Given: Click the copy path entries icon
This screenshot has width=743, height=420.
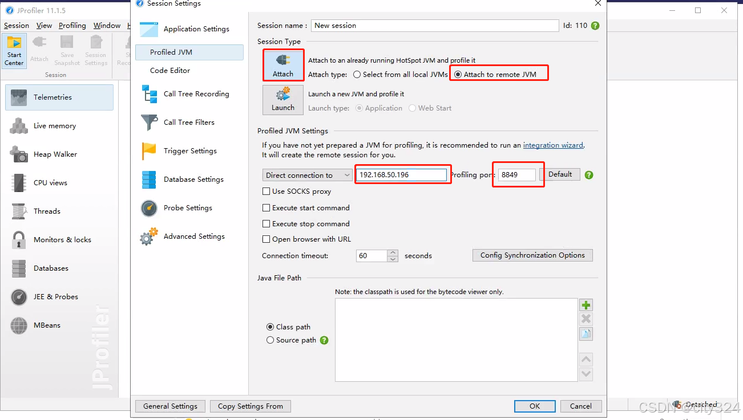Looking at the screenshot, I should 586,334.
